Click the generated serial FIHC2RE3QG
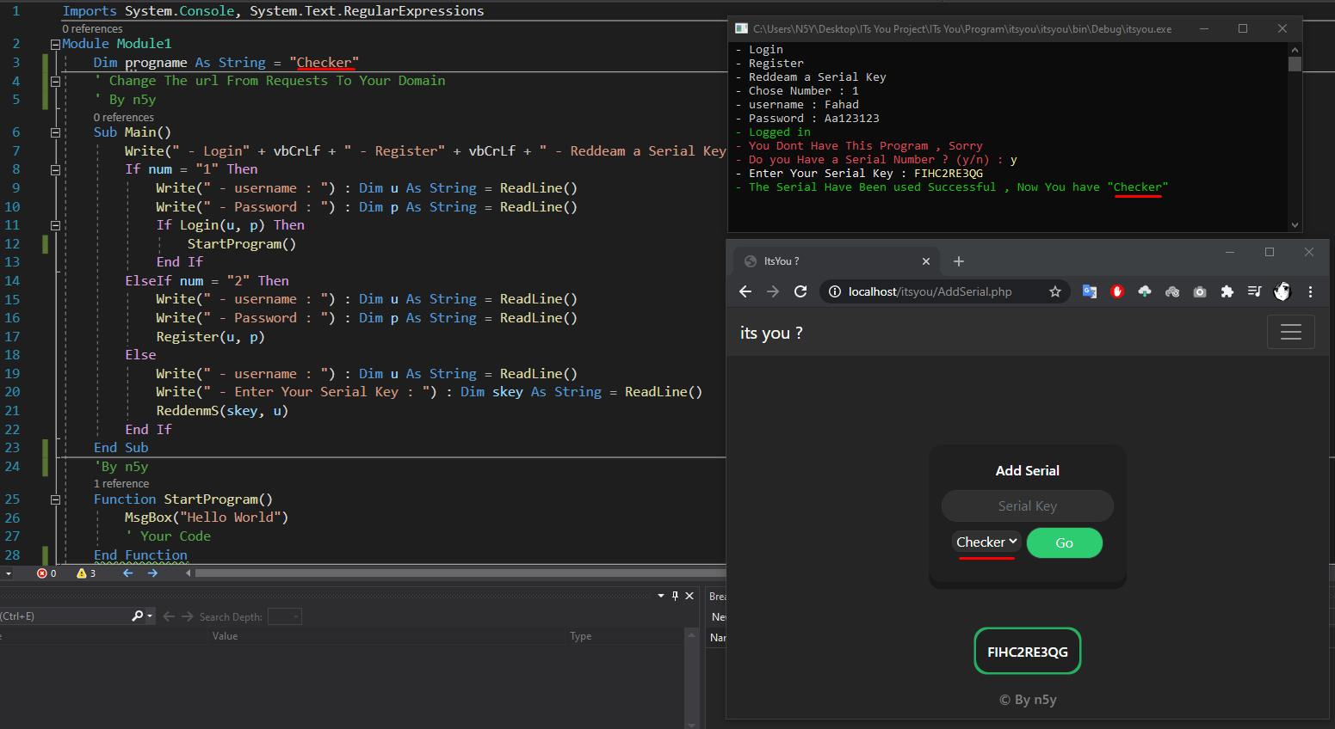 pos(1027,652)
